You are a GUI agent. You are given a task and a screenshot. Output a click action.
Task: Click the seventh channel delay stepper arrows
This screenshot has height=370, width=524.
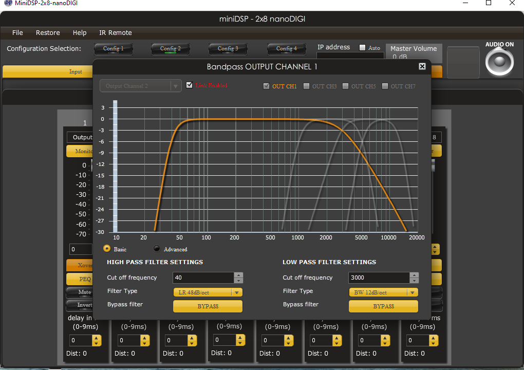pyautogui.click(x=385, y=340)
